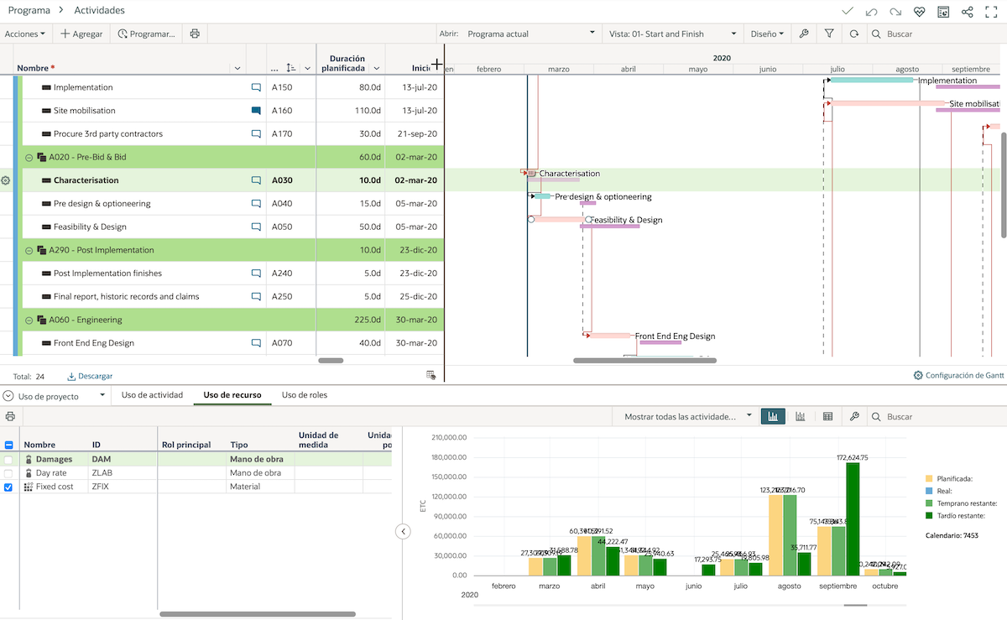Open the share icon in the top bar

(x=968, y=12)
